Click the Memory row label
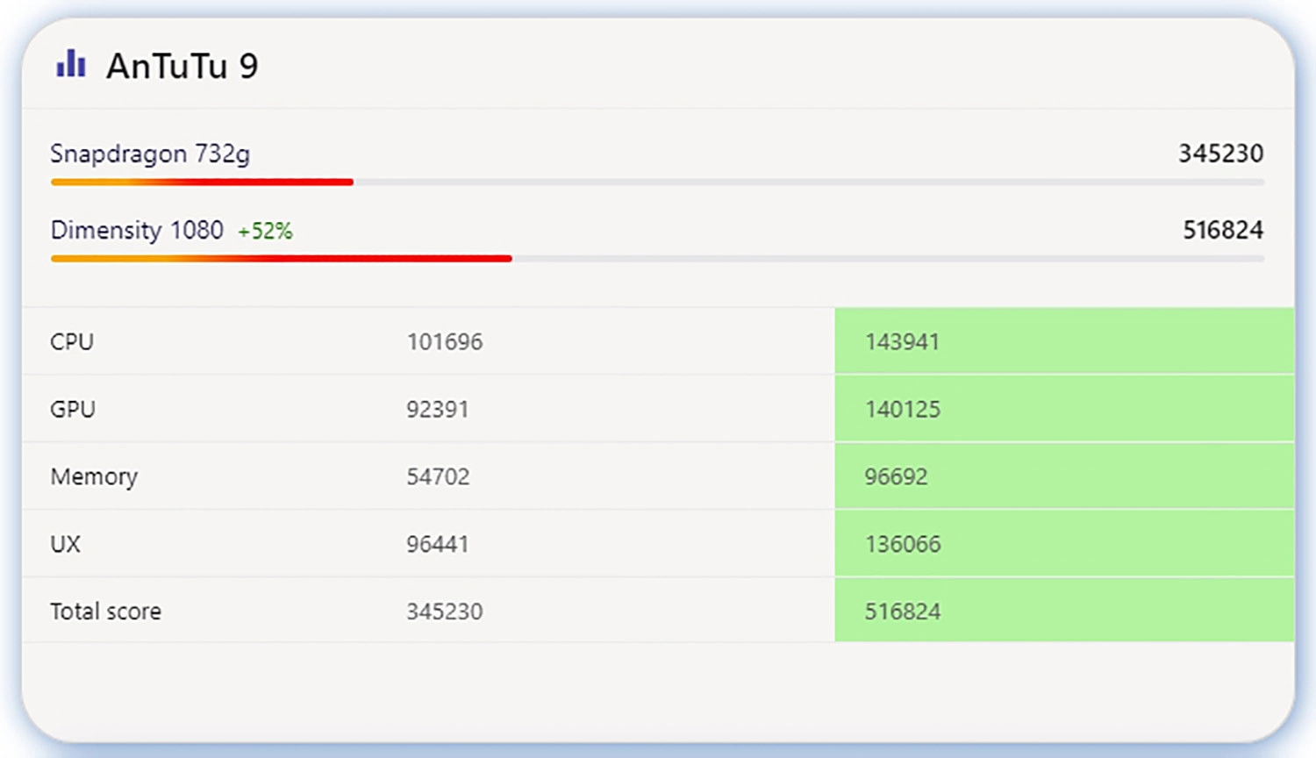Screen dimensions: 1316x758 pos(94,476)
